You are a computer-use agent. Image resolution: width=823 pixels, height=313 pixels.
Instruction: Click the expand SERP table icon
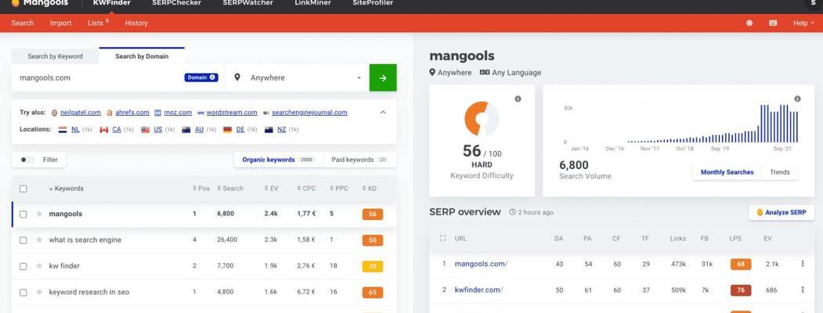click(442, 238)
